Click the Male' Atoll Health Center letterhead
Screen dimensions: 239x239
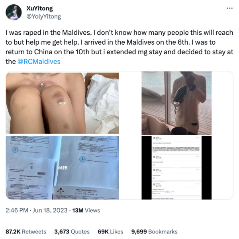coord(86,190)
